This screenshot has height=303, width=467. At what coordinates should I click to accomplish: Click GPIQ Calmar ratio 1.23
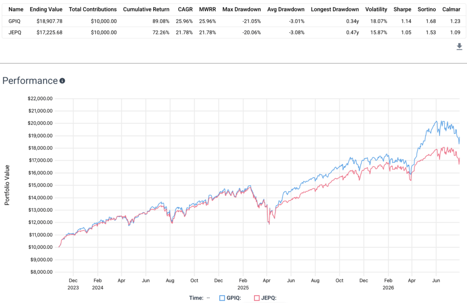(455, 21)
